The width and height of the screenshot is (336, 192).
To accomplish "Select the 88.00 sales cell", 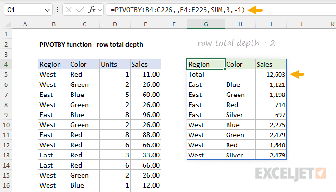I will click(146, 135).
